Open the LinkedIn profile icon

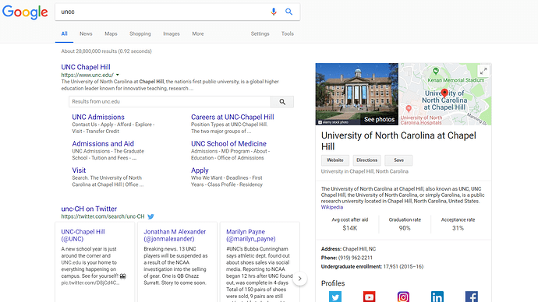437,297
